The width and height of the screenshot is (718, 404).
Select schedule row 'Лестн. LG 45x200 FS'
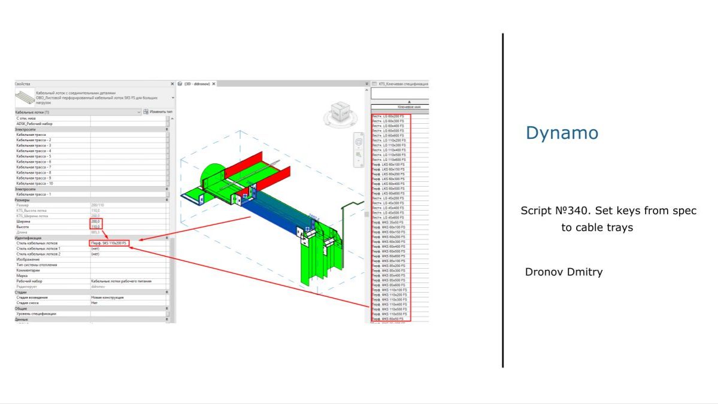click(x=400, y=198)
